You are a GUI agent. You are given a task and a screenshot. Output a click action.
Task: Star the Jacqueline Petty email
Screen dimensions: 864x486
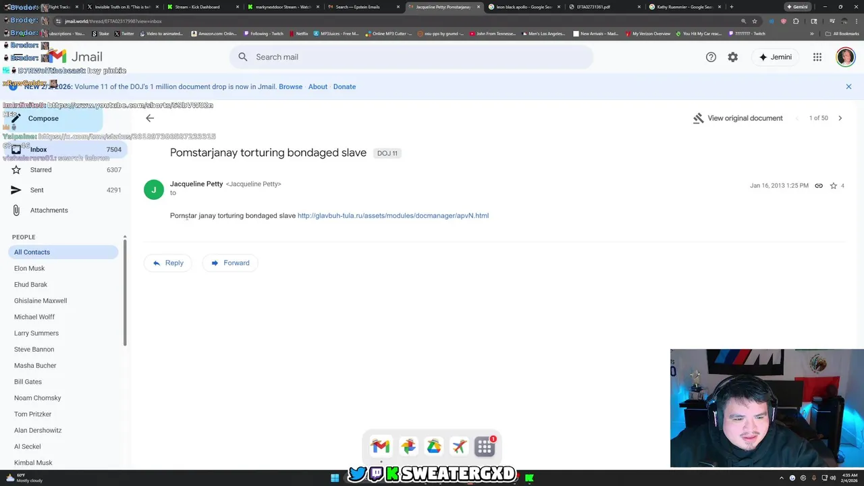coord(834,186)
